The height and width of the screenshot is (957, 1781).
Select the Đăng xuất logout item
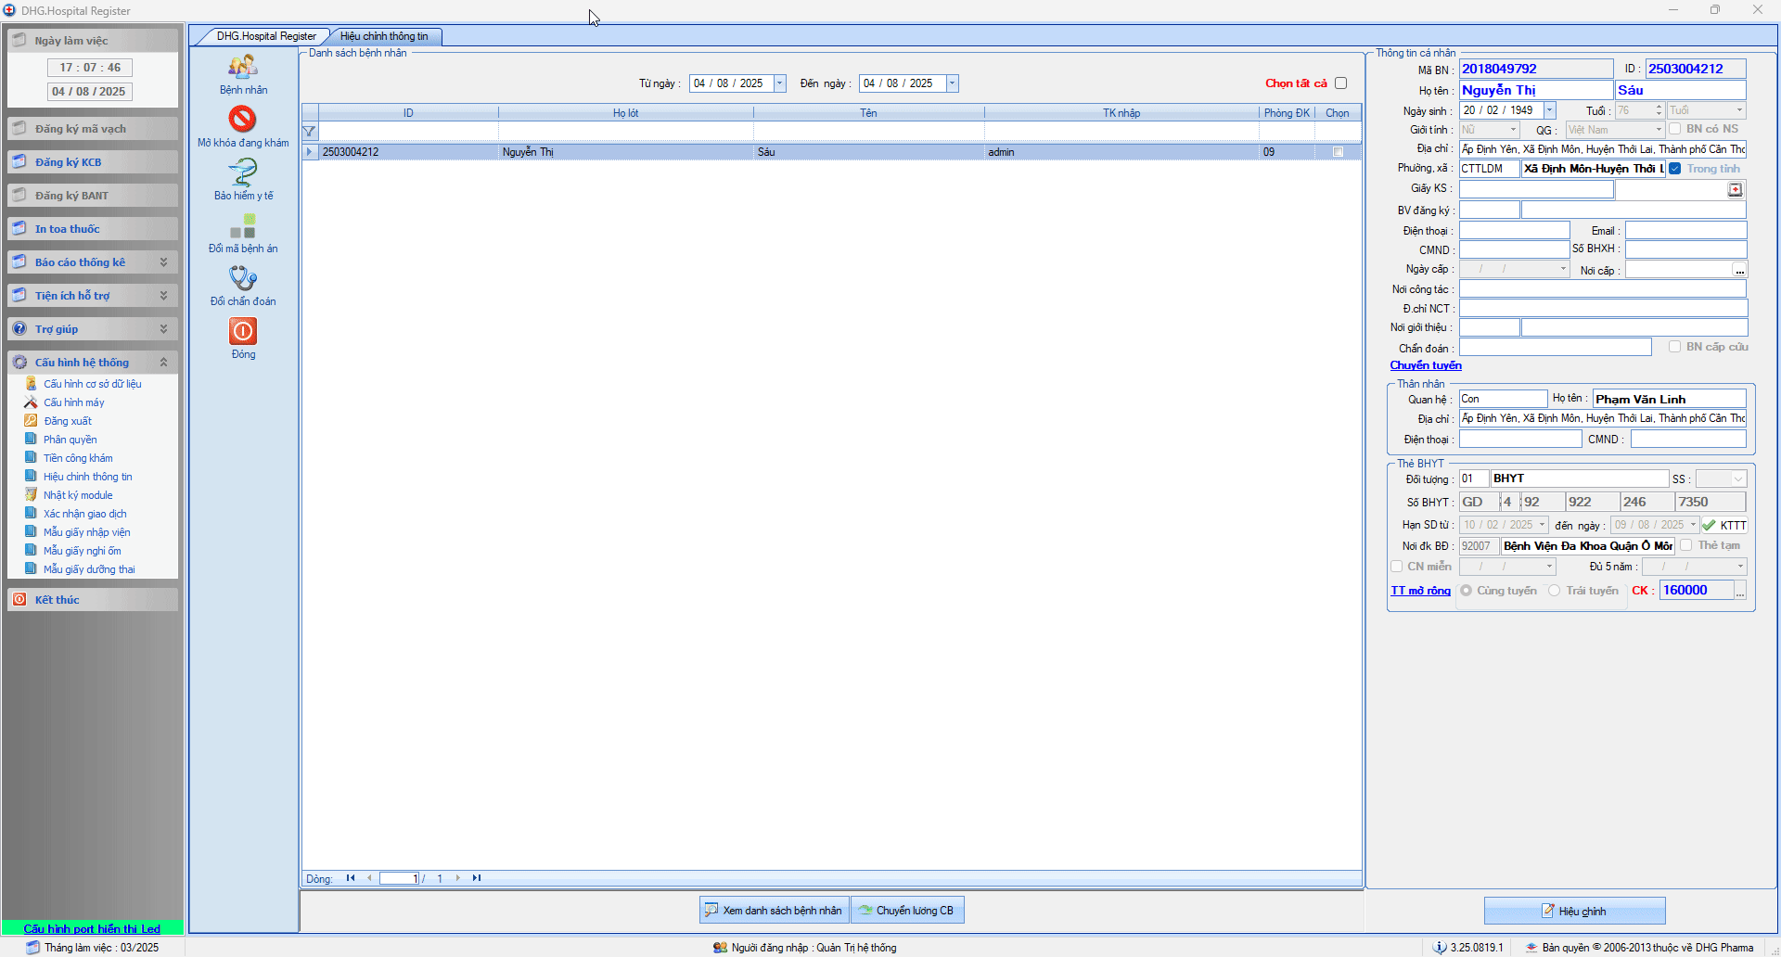[68, 421]
